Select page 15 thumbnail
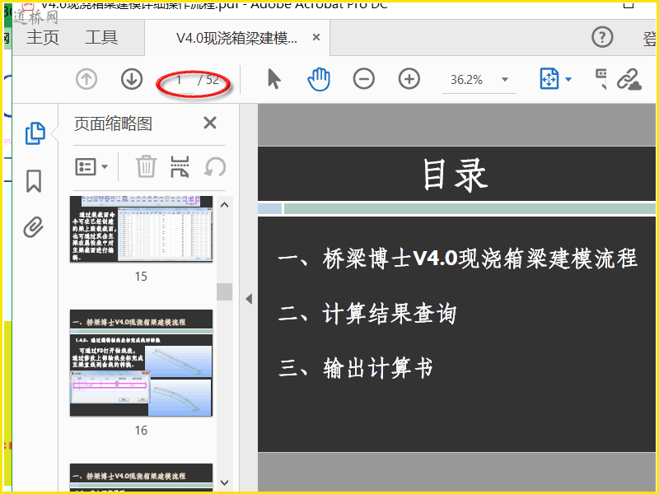 pos(141,229)
